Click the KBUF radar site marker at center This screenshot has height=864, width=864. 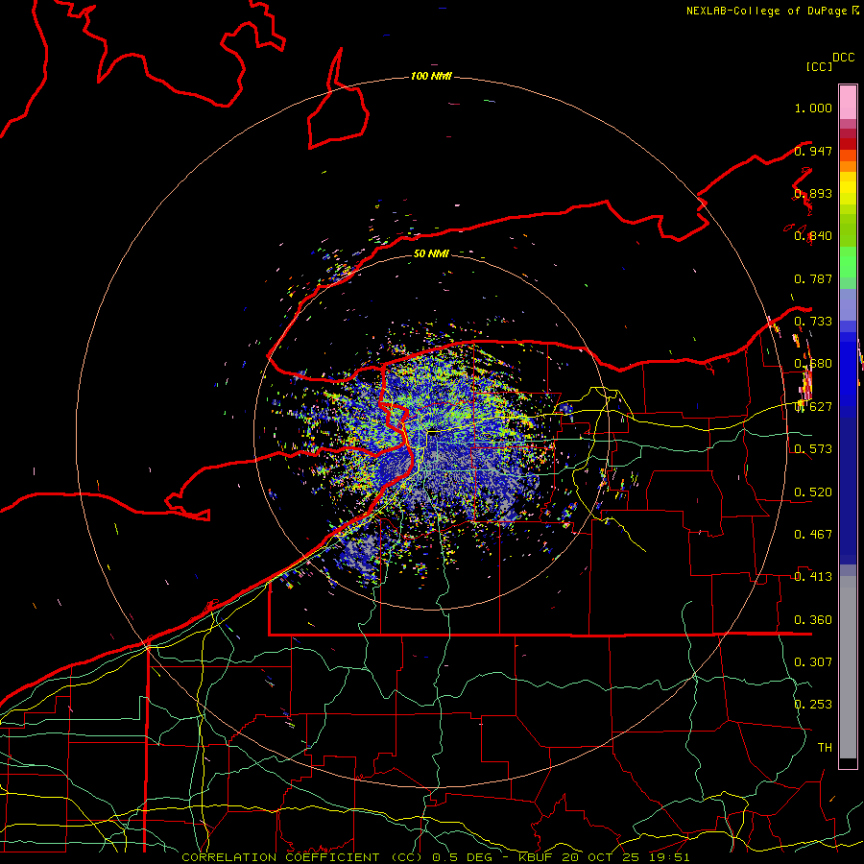434,433
